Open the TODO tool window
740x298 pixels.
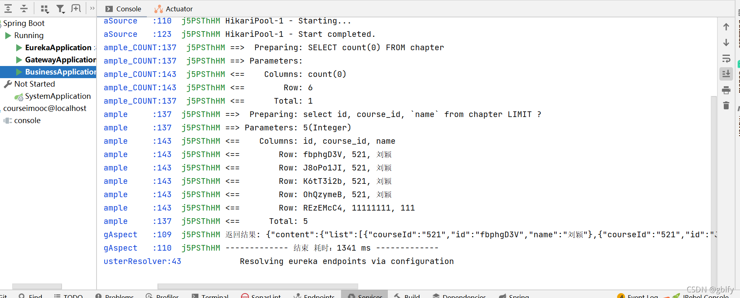click(69, 296)
